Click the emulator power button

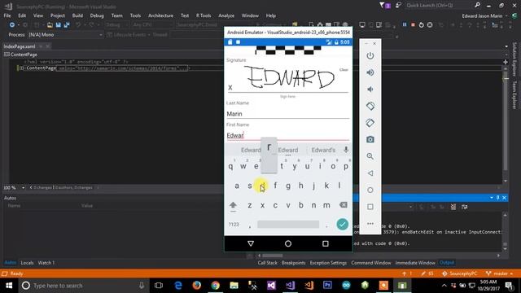point(370,55)
